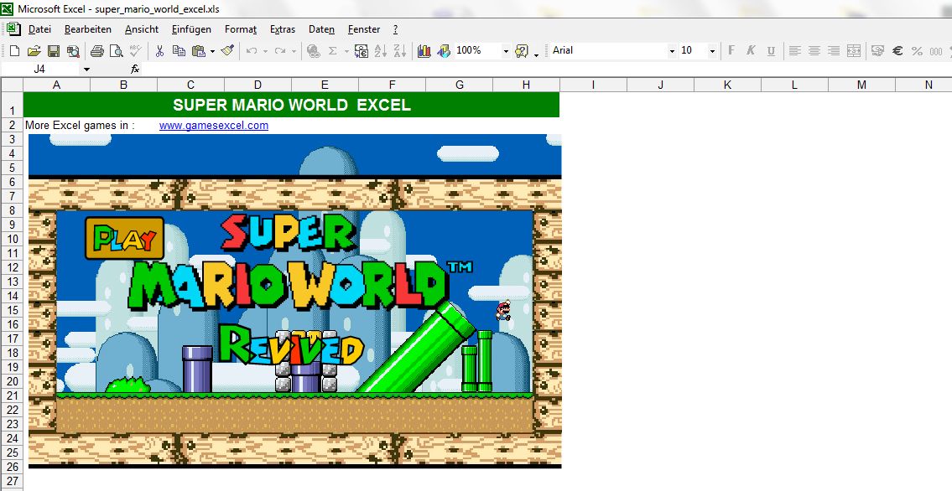Click the SUPER MARIO WORLD EXCEL title cell
This screenshot has width=952, height=491.
pos(291,105)
